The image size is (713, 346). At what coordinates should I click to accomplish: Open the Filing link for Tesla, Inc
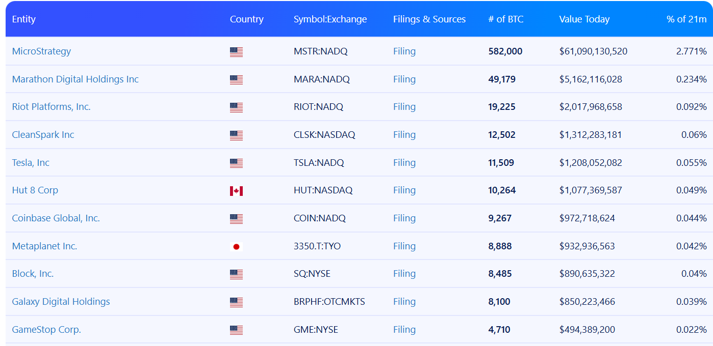click(x=404, y=163)
